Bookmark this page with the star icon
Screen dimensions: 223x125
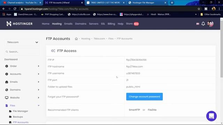(x=199, y=9)
